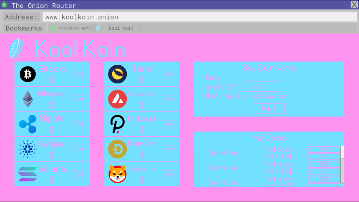Click the Polkadot P logo
Image resolution: width=359 pixels, height=202 pixels.
pos(118,124)
